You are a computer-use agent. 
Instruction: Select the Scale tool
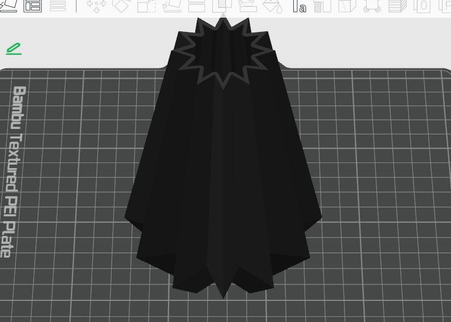coord(146,6)
